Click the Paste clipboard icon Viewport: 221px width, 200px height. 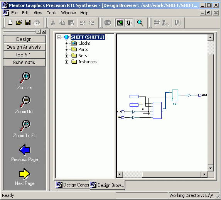[x=71, y=22]
